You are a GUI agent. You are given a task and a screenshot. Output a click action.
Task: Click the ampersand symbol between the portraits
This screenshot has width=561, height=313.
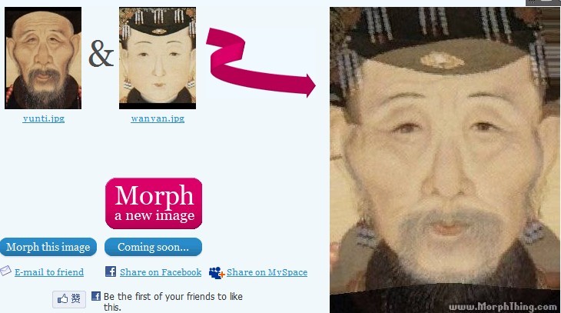point(101,54)
